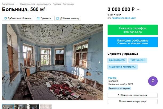Show next photo with right arrow
Viewport: 163px width, 109px height.
[x=99, y=62]
